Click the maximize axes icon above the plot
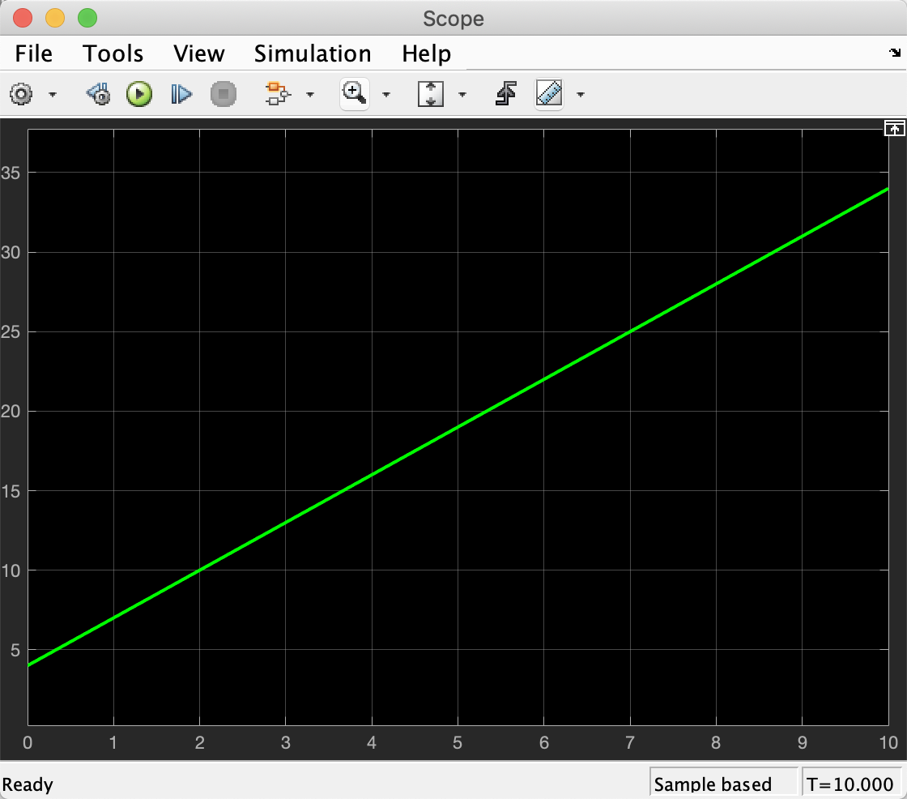This screenshot has height=799, width=907. click(x=894, y=128)
